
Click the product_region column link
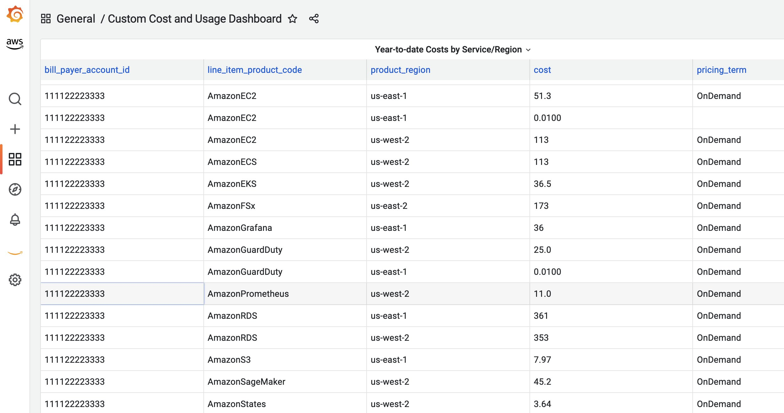point(400,70)
